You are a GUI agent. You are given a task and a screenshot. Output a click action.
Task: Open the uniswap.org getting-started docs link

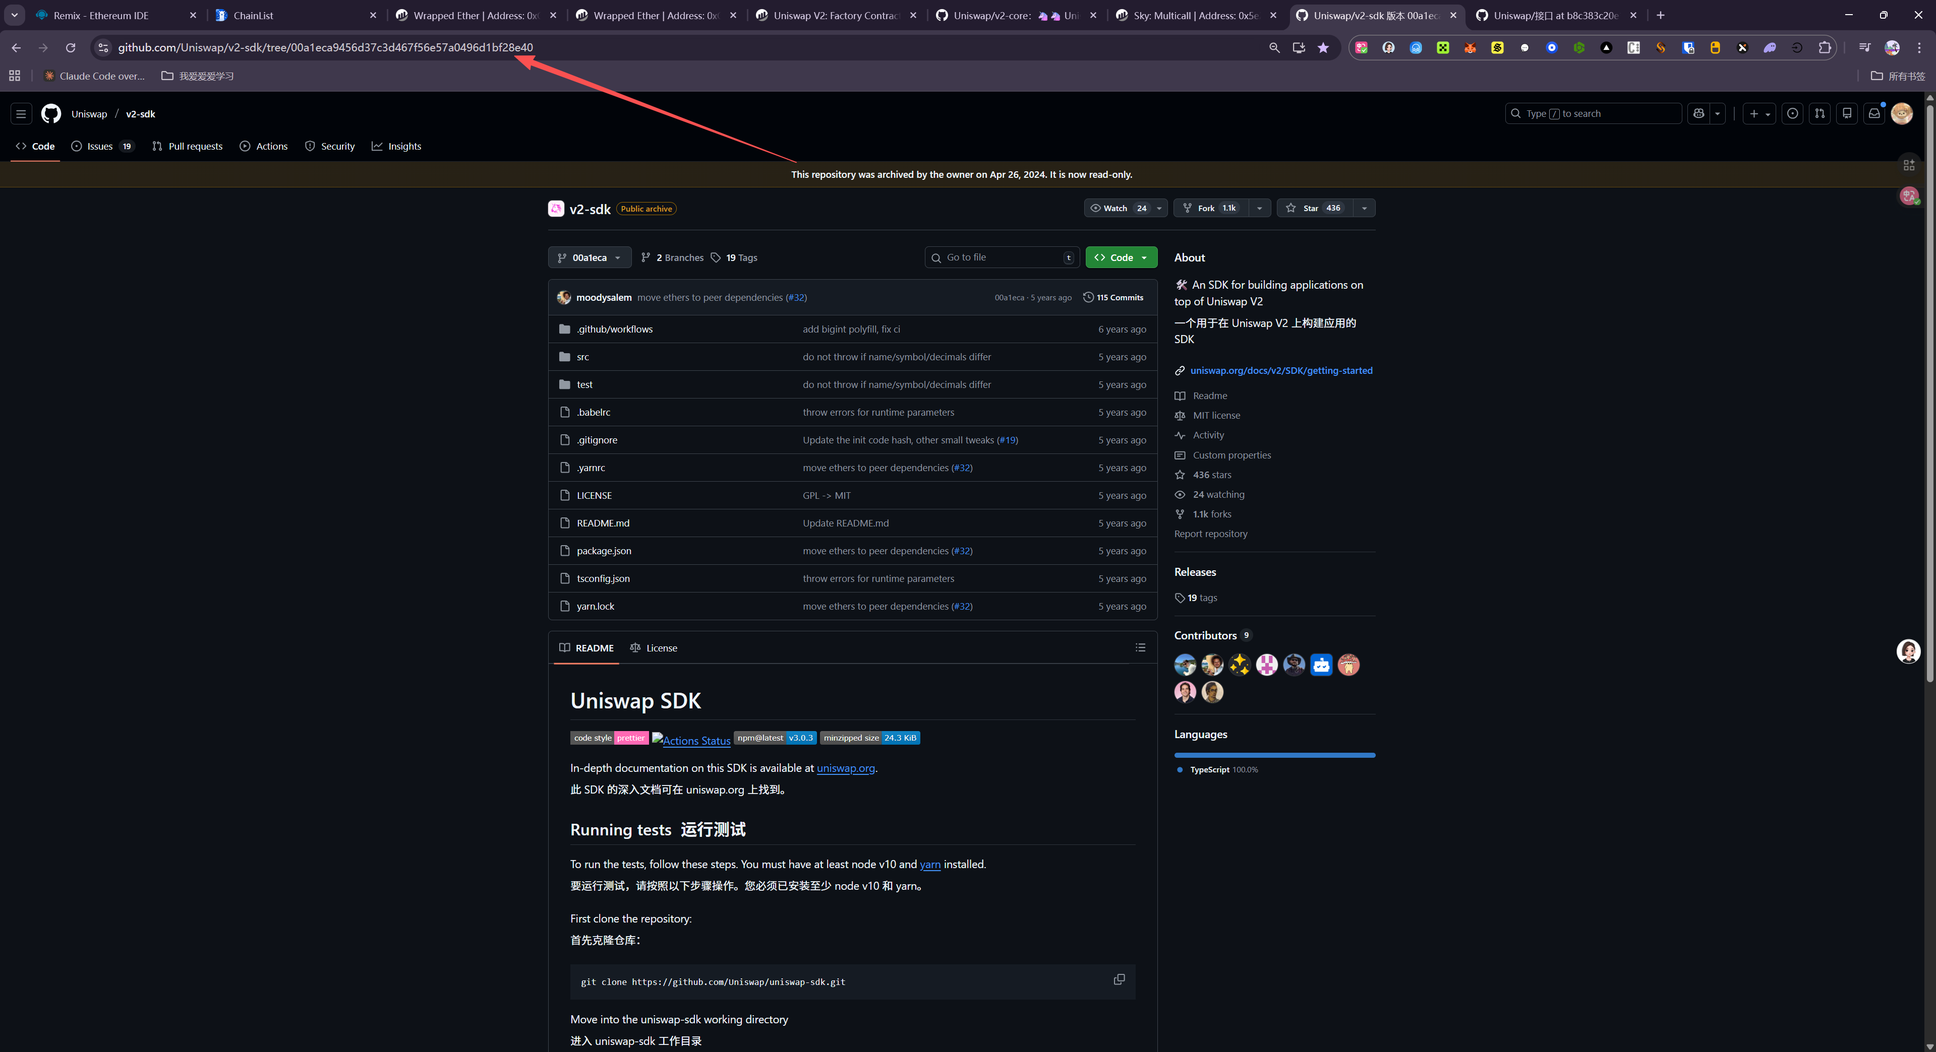(x=1280, y=370)
